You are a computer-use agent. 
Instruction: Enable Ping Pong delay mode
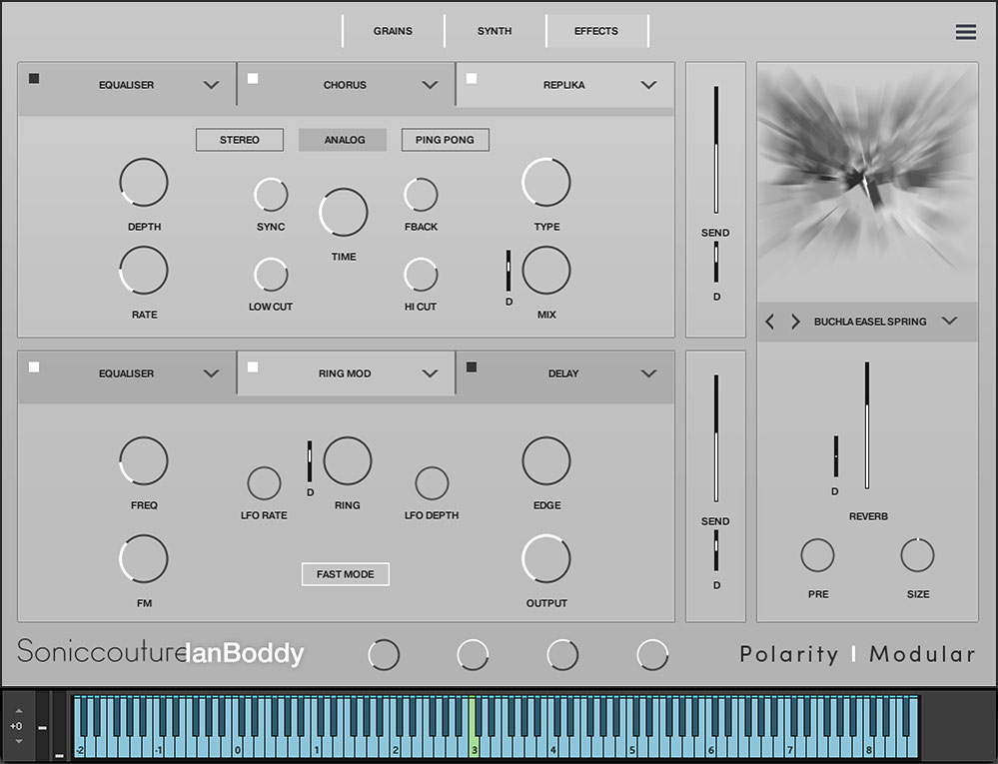[x=445, y=140]
